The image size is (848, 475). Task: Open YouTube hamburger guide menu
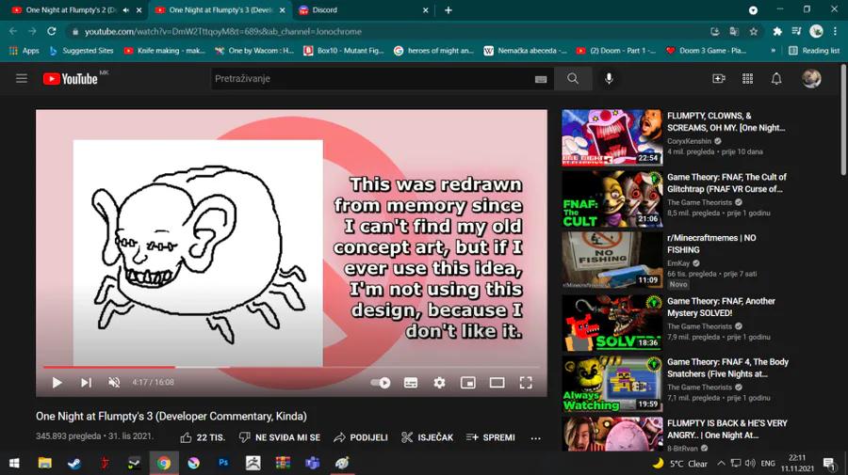coord(21,79)
